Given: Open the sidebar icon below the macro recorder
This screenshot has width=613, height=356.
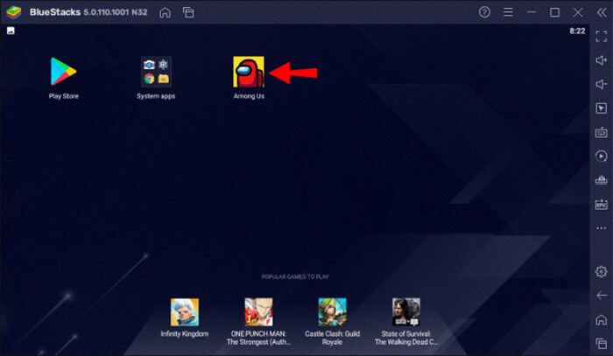Looking at the screenshot, I should coord(602,180).
